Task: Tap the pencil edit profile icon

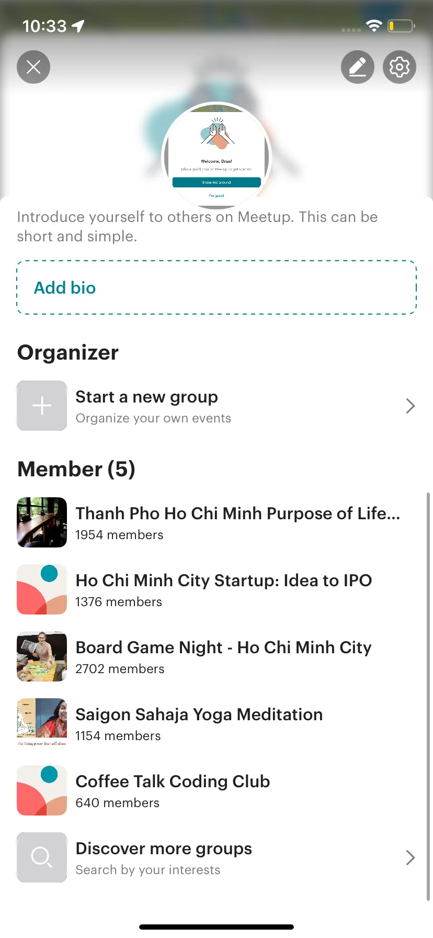Action: click(358, 67)
